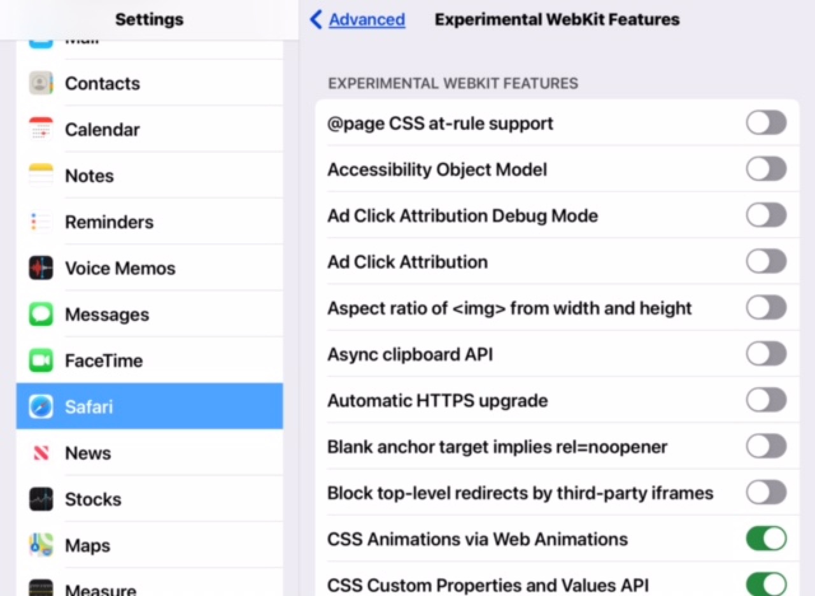Tap the Voice Memos waveform icon
Viewport: 815px width, 596px height.
click(41, 268)
